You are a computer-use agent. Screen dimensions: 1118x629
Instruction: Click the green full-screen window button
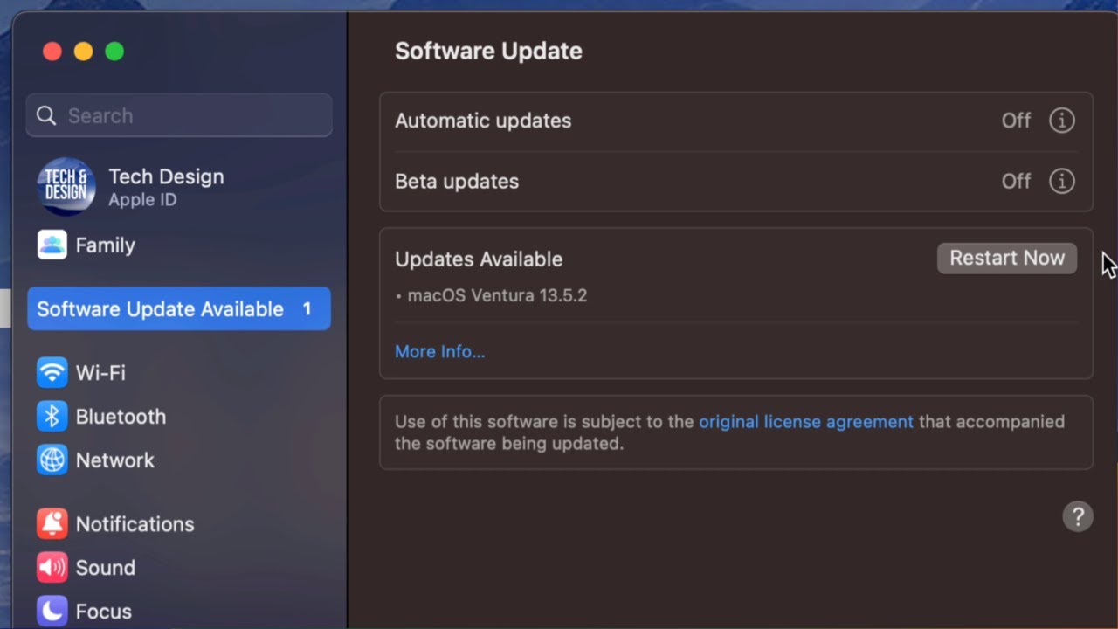tap(114, 52)
